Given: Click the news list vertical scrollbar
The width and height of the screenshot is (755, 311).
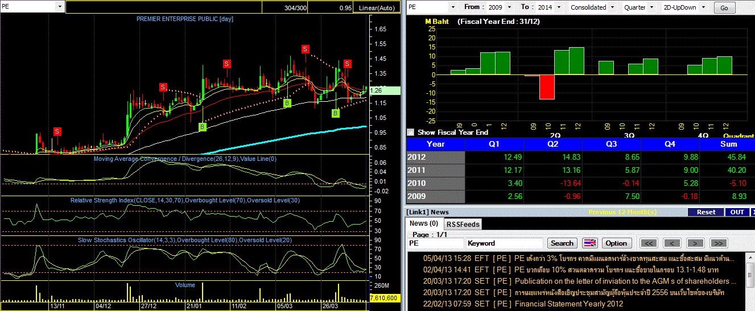Looking at the screenshot, I should pos(749,281).
